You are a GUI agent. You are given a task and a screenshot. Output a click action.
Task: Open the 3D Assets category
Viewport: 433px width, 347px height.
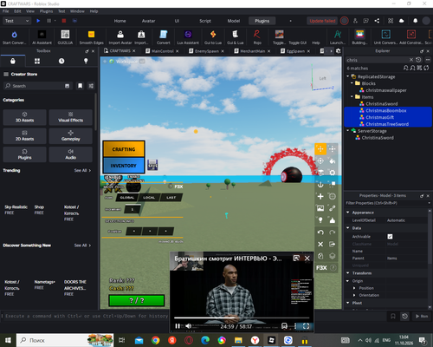point(24,117)
